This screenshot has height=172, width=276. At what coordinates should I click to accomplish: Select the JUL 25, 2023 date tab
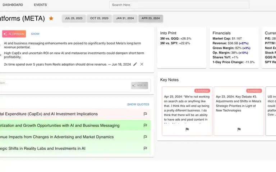pyautogui.click(x=74, y=18)
